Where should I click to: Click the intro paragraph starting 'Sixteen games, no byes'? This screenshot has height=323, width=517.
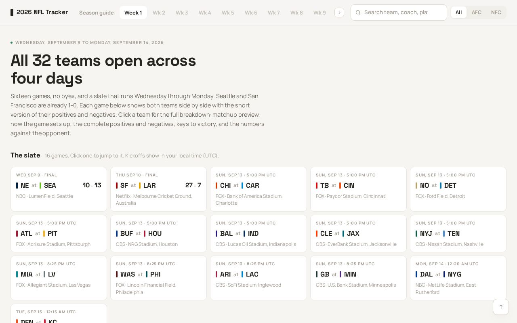click(x=138, y=115)
